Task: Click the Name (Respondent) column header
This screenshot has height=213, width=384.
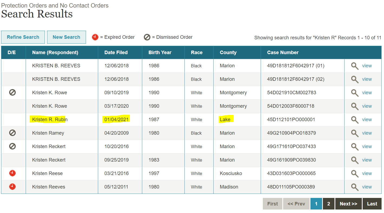Action: click(x=55, y=53)
